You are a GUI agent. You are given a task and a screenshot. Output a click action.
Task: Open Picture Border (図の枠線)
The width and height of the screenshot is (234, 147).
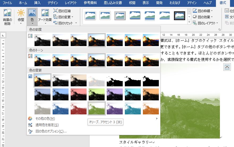pos(202,11)
